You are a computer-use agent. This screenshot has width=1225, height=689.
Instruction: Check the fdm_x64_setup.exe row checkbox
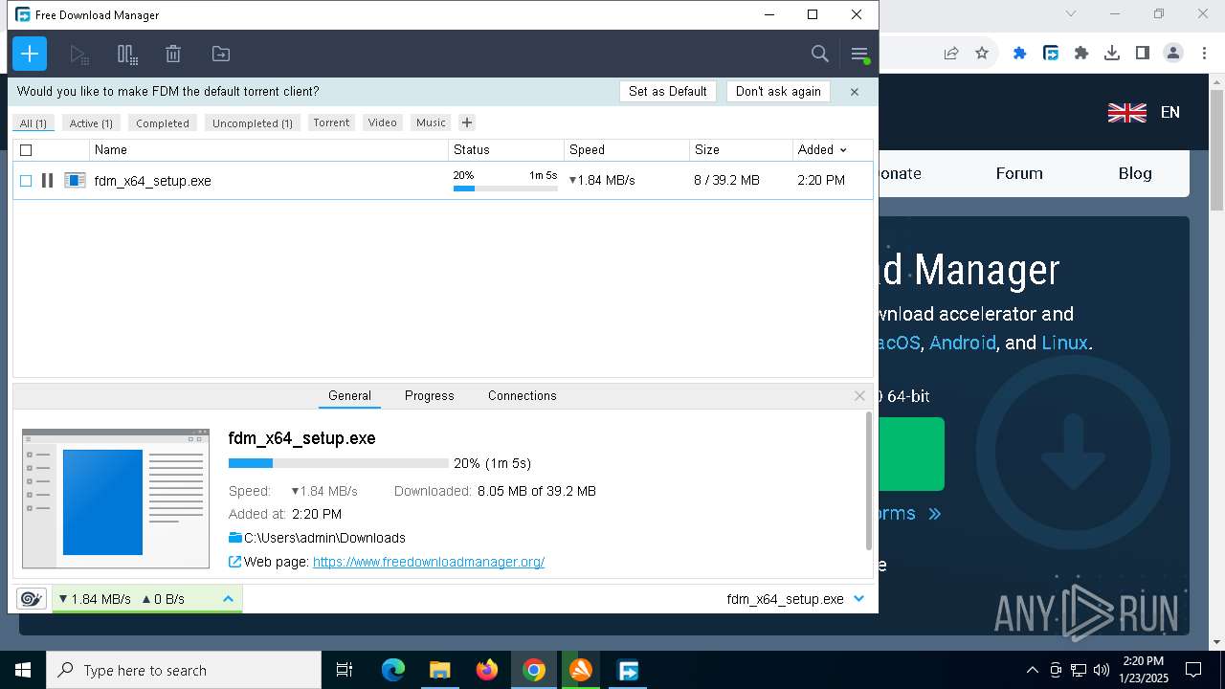[26, 181]
